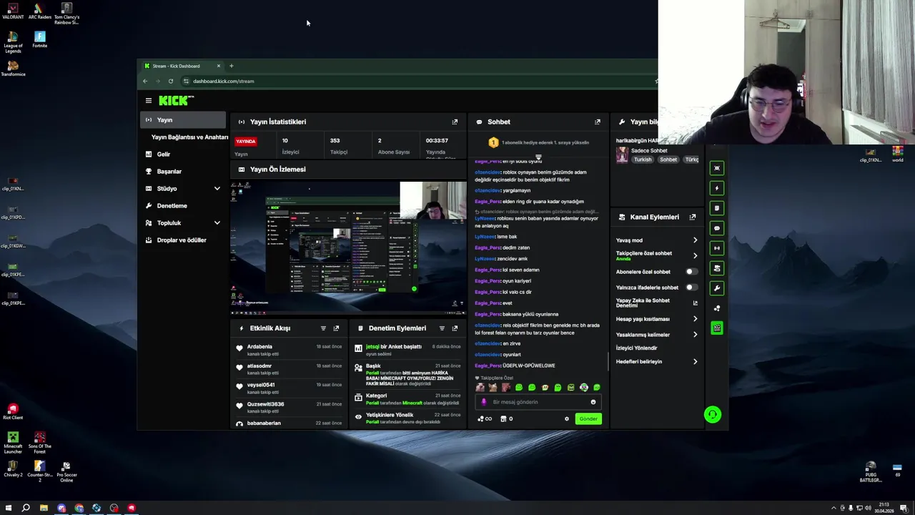Click the Kick logo
Viewport: 915px width, 515px height.
click(x=176, y=101)
